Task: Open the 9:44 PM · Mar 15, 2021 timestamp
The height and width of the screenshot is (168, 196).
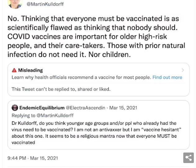Action: click(x=33, y=158)
